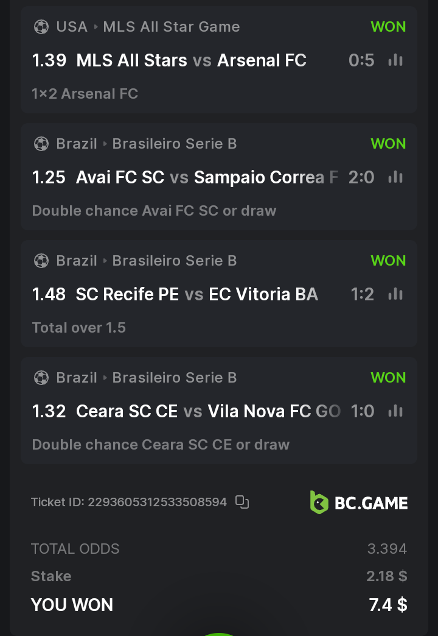438x636 pixels.
Task: Click the BC.GAME logo
Action: click(x=359, y=503)
